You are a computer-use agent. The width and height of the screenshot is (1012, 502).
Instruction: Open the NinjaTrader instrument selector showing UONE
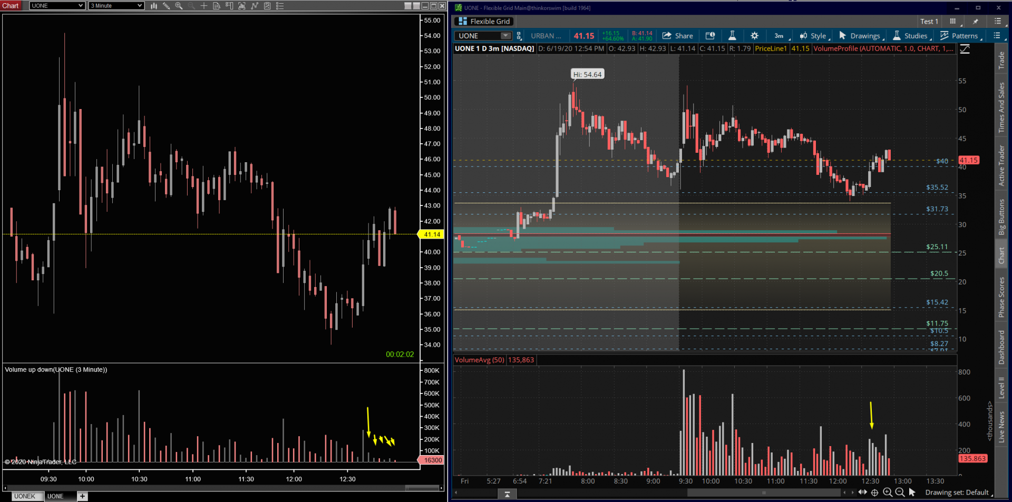click(x=57, y=6)
